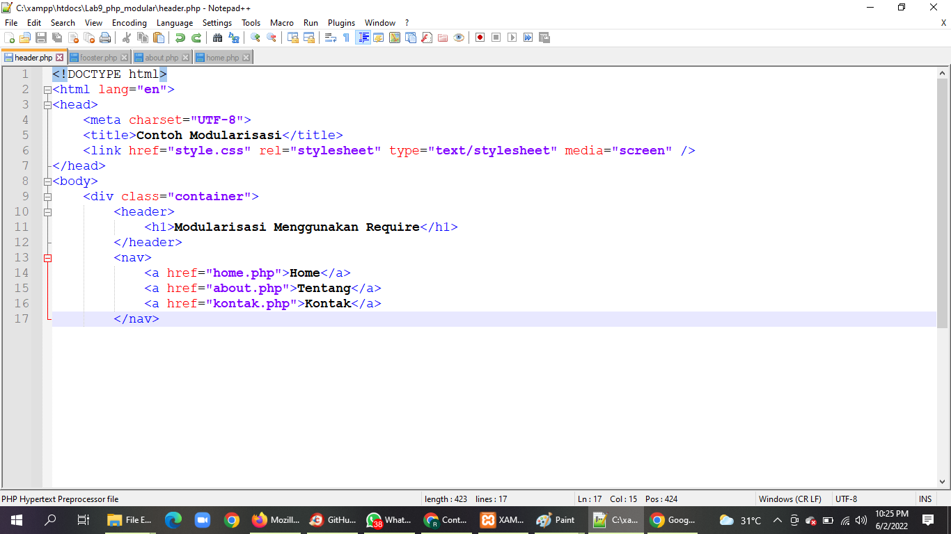Open Find with the binoculars icon

click(x=218, y=38)
